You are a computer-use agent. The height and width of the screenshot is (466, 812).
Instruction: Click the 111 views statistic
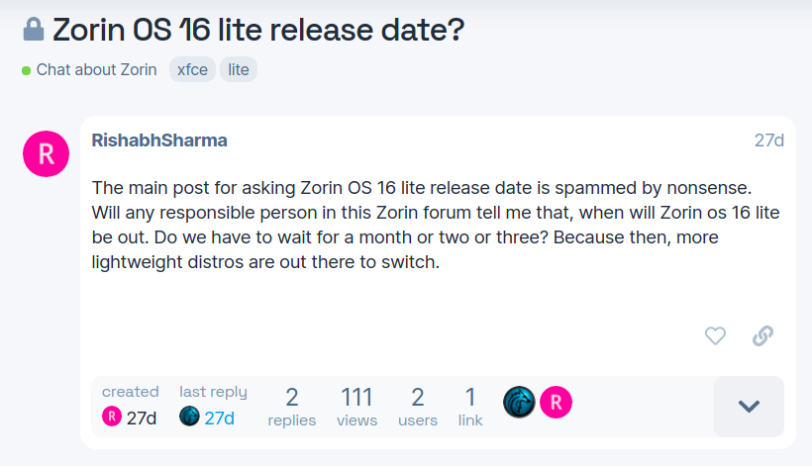coord(356,407)
